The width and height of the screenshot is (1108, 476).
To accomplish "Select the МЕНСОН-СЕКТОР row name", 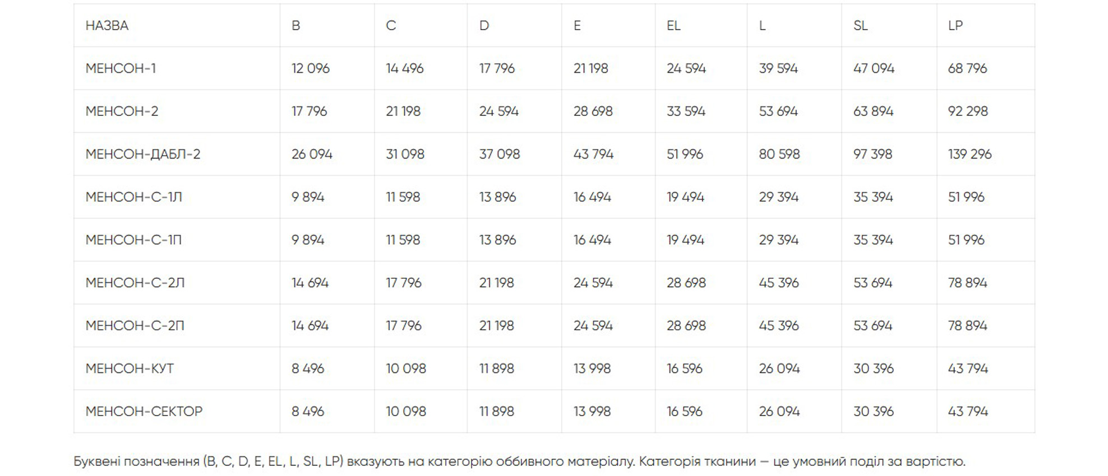I will [144, 412].
